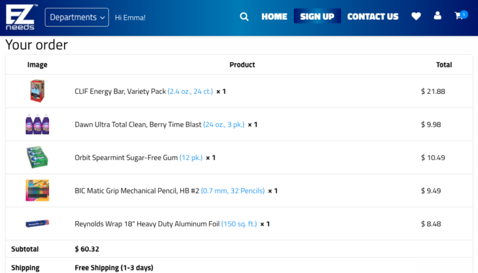
Task: Select the $ 21.88 total value
Action: tap(433, 91)
